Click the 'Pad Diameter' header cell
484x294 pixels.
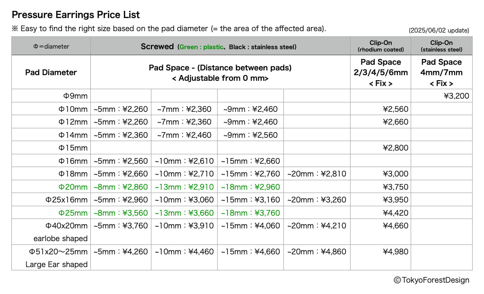click(x=51, y=72)
